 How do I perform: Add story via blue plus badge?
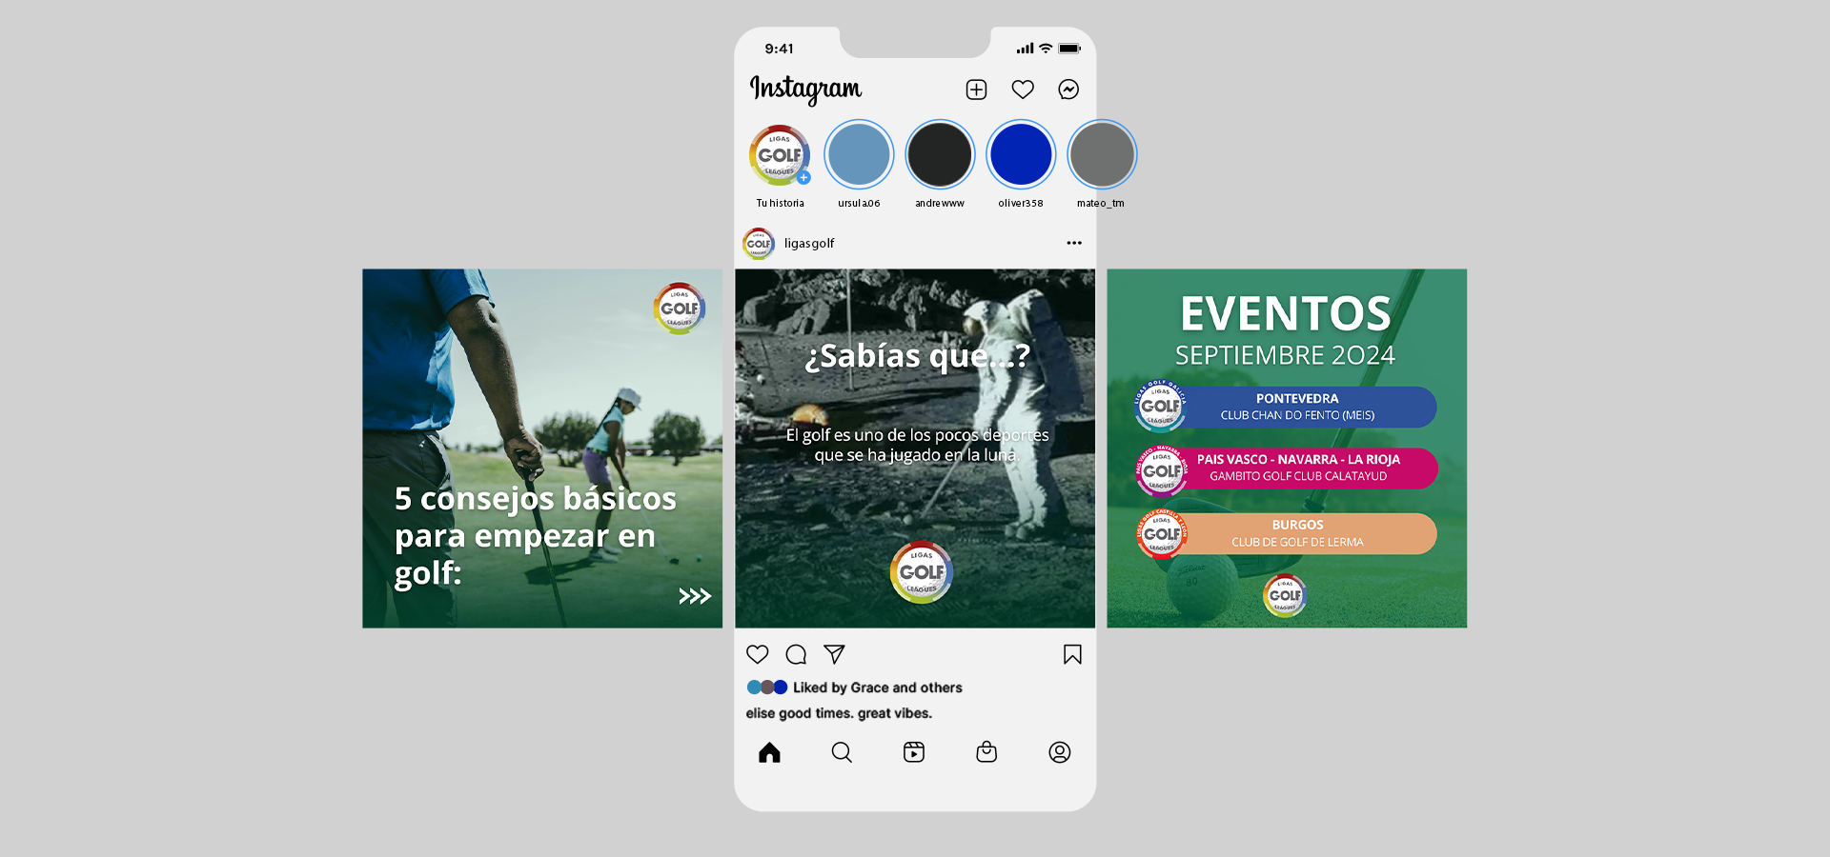803,177
